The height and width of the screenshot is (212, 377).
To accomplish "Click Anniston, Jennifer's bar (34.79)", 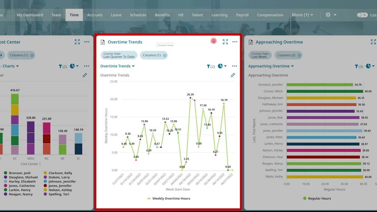I will pyautogui.click(x=320, y=85).
